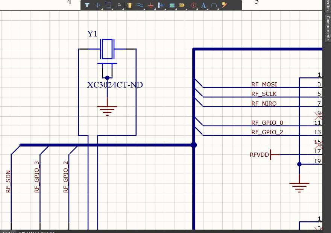Select the crosshair Move objects tool
The height and width of the screenshot is (233, 331).
(98, 5)
